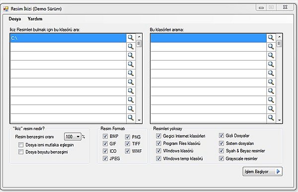The height and width of the screenshot is (192, 298).
Task: Click the browse magnifier beside the C:\ row
Action: click(131, 38)
